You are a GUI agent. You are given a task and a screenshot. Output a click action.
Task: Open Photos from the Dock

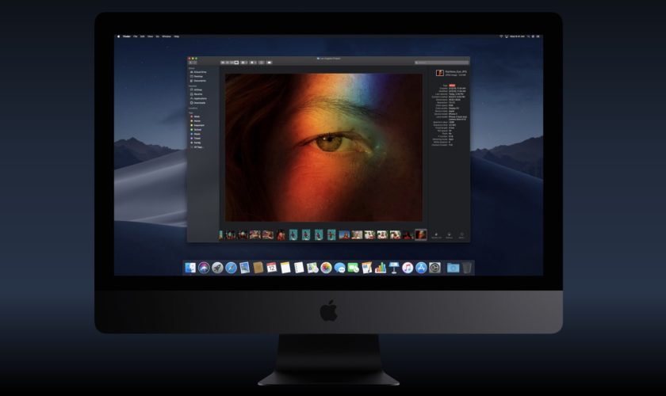coord(326,268)
